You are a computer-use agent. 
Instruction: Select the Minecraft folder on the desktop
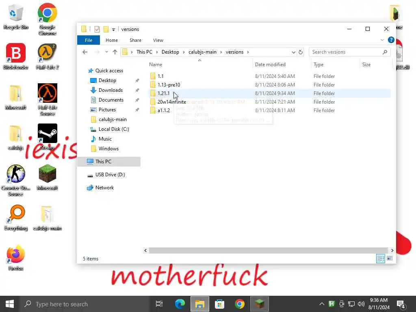pyautogui.click(x=16, y=97)
